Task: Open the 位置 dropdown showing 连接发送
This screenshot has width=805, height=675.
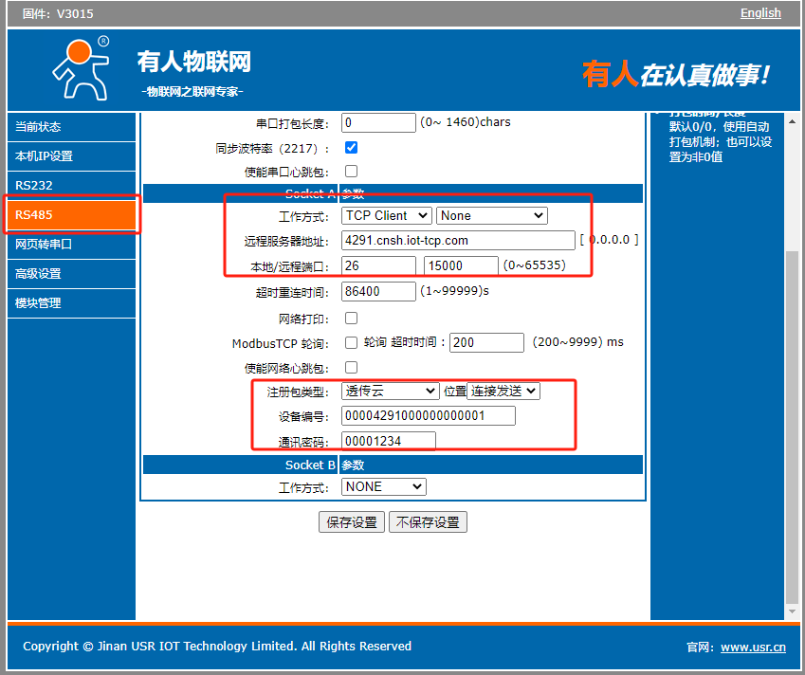Action: pyautogui.click(x=503, y=392)
